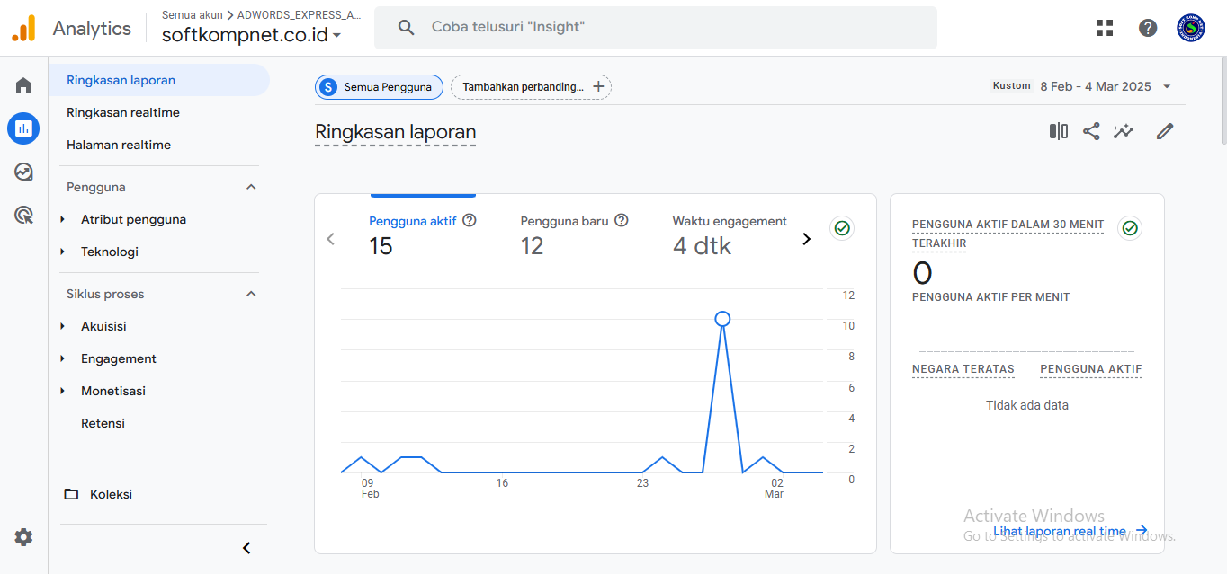This screenshot has height=574, width=1227.
Task: Click the help question mark icon
Action: point(1148,28)
